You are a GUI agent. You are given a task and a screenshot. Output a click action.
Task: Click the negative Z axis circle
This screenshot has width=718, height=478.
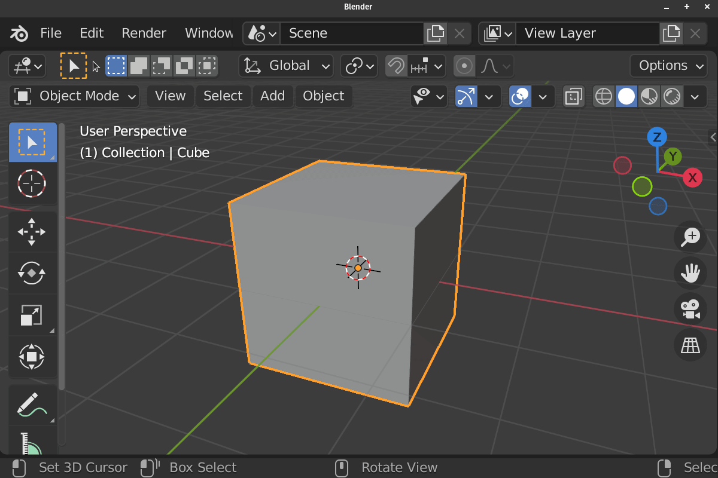(x=658, y=206)
